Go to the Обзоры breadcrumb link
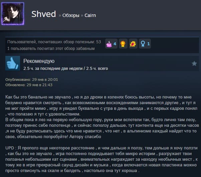Image resolution: width=201 pixels, height=177 pixels. (71, 15)
